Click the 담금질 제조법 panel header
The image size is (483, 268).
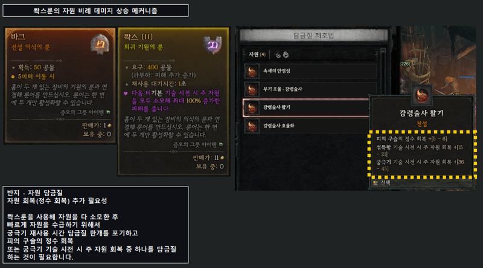pyautogui.click(x=313, y=36)
